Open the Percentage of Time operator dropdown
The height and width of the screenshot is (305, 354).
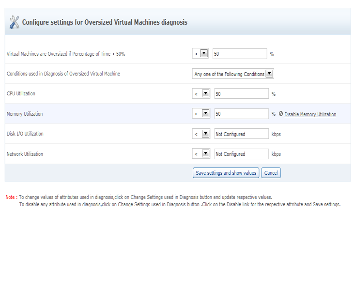(x=200, y=53)
